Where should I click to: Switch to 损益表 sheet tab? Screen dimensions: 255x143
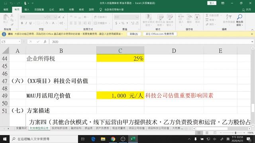click(x=88, y=128)
